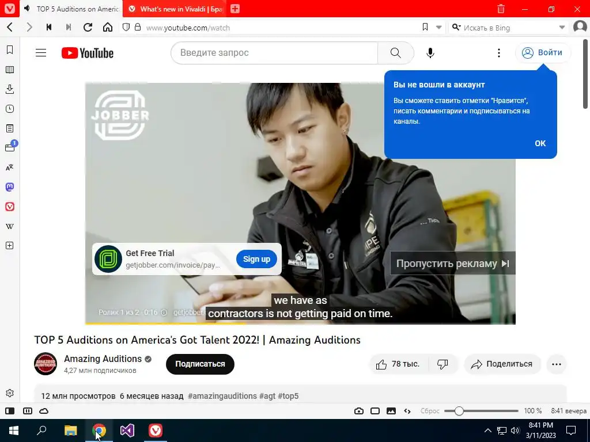
Task: Open the Vivaldi main menu icon
Action: point(10,9)
